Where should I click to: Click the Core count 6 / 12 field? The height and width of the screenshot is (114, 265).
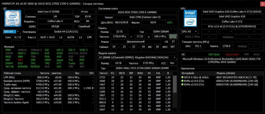click(x=18, y=37)
